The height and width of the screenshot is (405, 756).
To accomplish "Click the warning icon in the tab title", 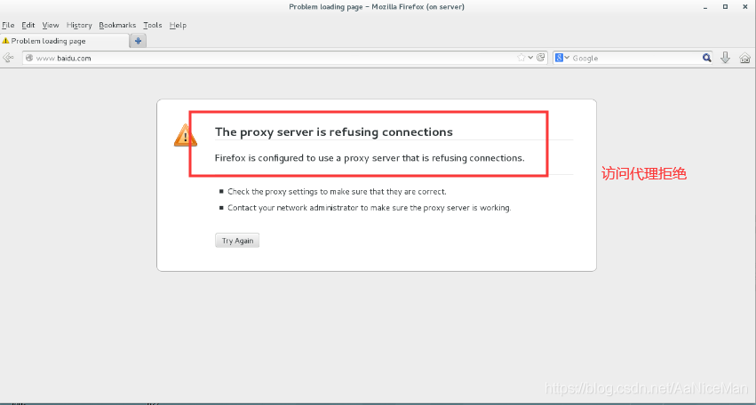I will click(5, 41).
